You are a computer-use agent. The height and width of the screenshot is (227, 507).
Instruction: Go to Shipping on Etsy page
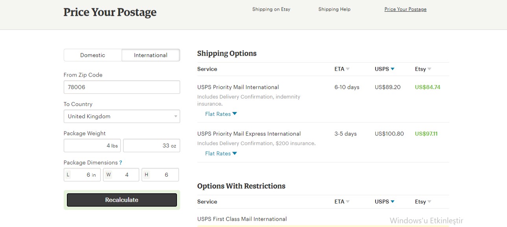271,9
